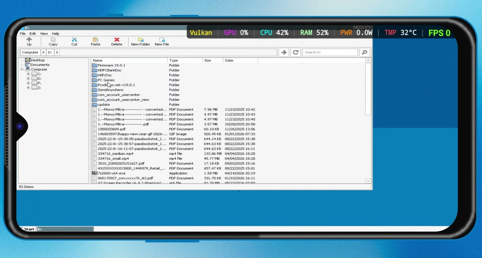Sort files by Date column header
Image resolution: width=482 pixels, height=258 pixels.
click(x=240, y=61)
